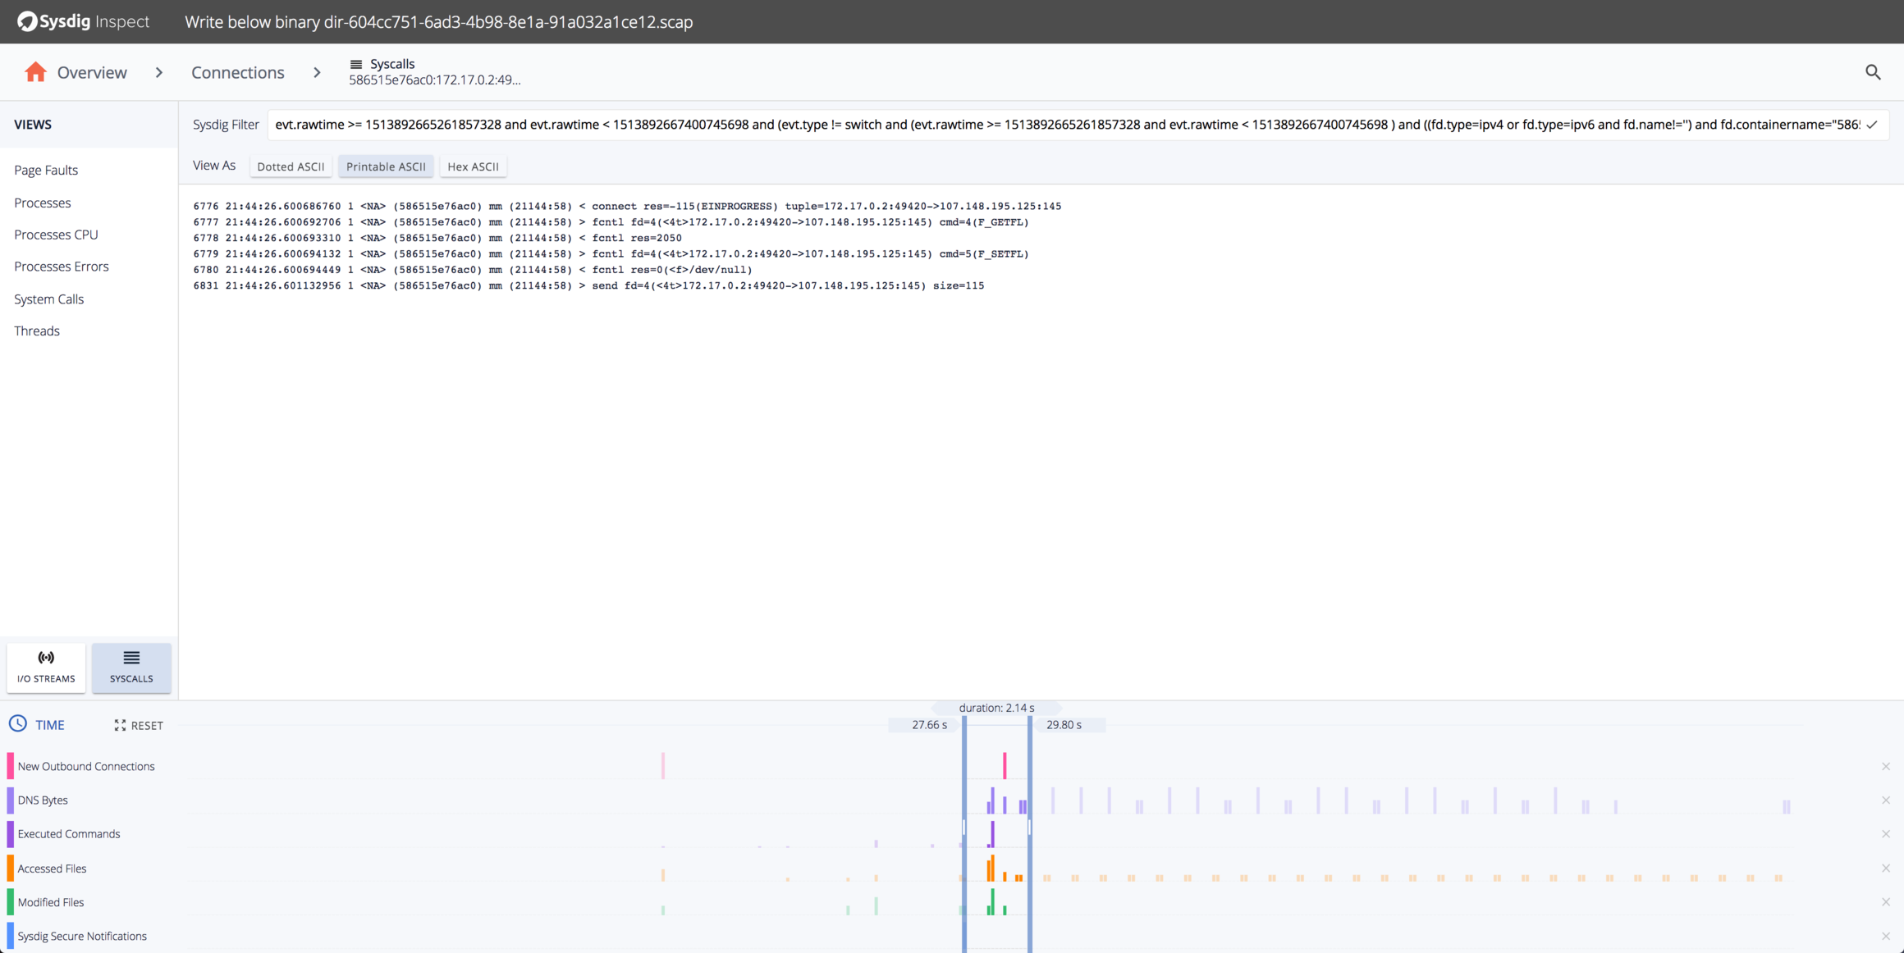Click the TIME label

pos(50,725)
